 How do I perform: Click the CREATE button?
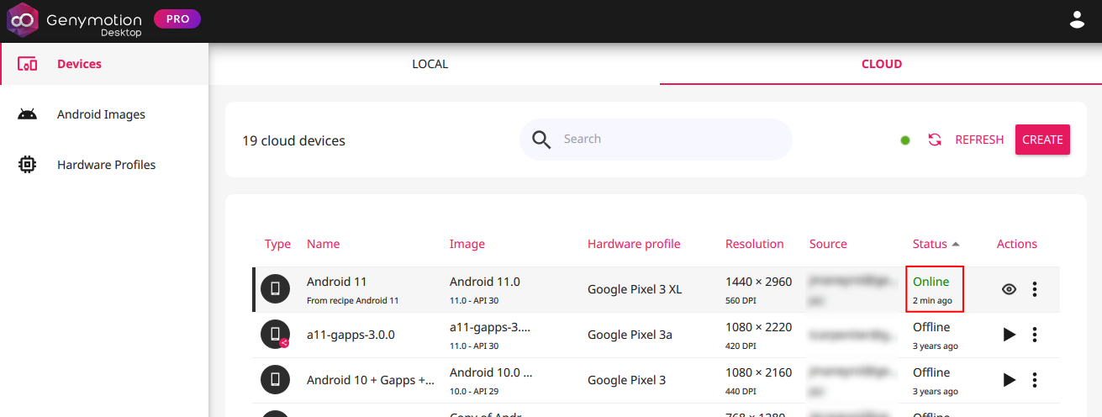click(x=1042, y=140)
